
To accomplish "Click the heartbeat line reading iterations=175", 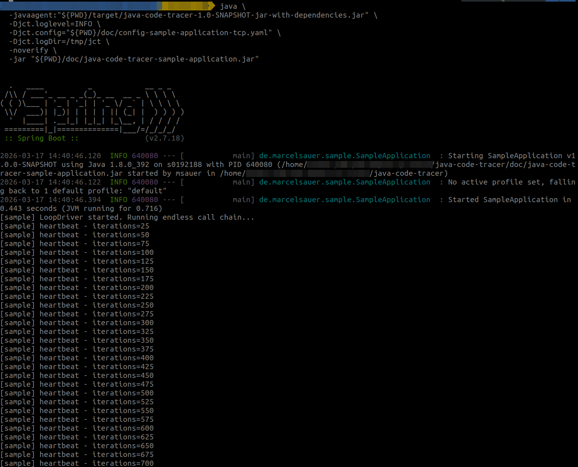I will click(x=77, y=279).
